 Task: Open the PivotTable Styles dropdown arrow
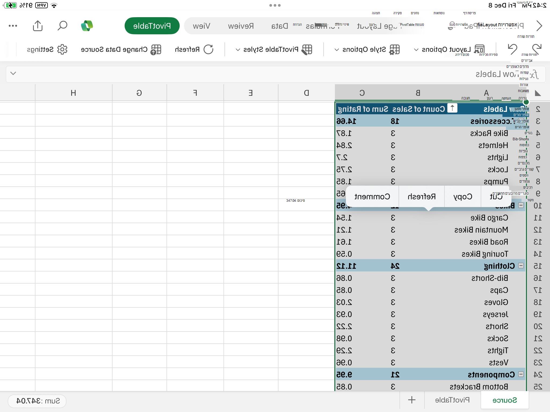tap(238, 50)
